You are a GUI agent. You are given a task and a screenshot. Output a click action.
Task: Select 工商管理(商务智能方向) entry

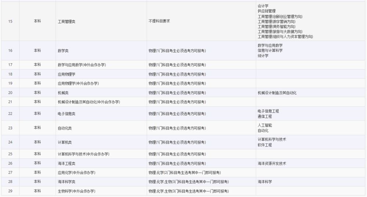coord(277,27)
